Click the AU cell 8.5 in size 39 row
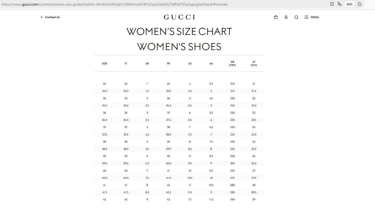Screen dimensions: 375x211 pyautogui.click(x=211, y=156)
